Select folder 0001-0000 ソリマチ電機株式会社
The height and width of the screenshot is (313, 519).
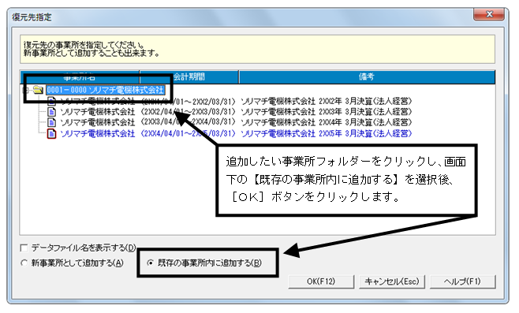click(x=105, y=90)
